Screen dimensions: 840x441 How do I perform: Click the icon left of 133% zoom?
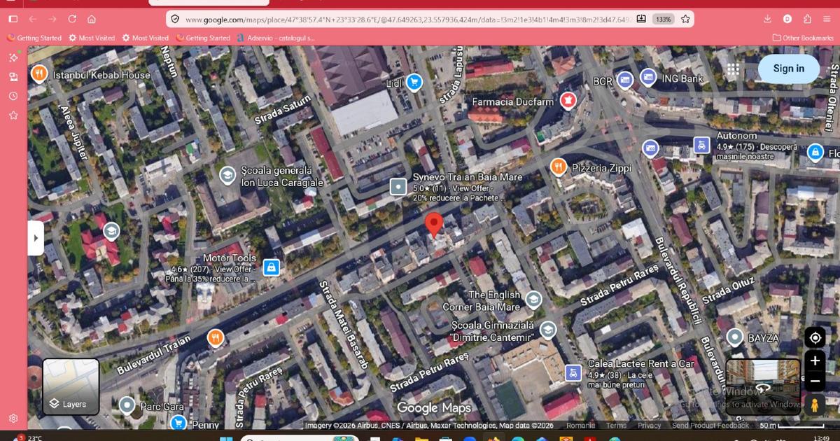tap(641, 20)
